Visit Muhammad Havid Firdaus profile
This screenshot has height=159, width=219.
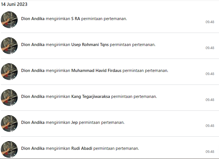[96, 71]
